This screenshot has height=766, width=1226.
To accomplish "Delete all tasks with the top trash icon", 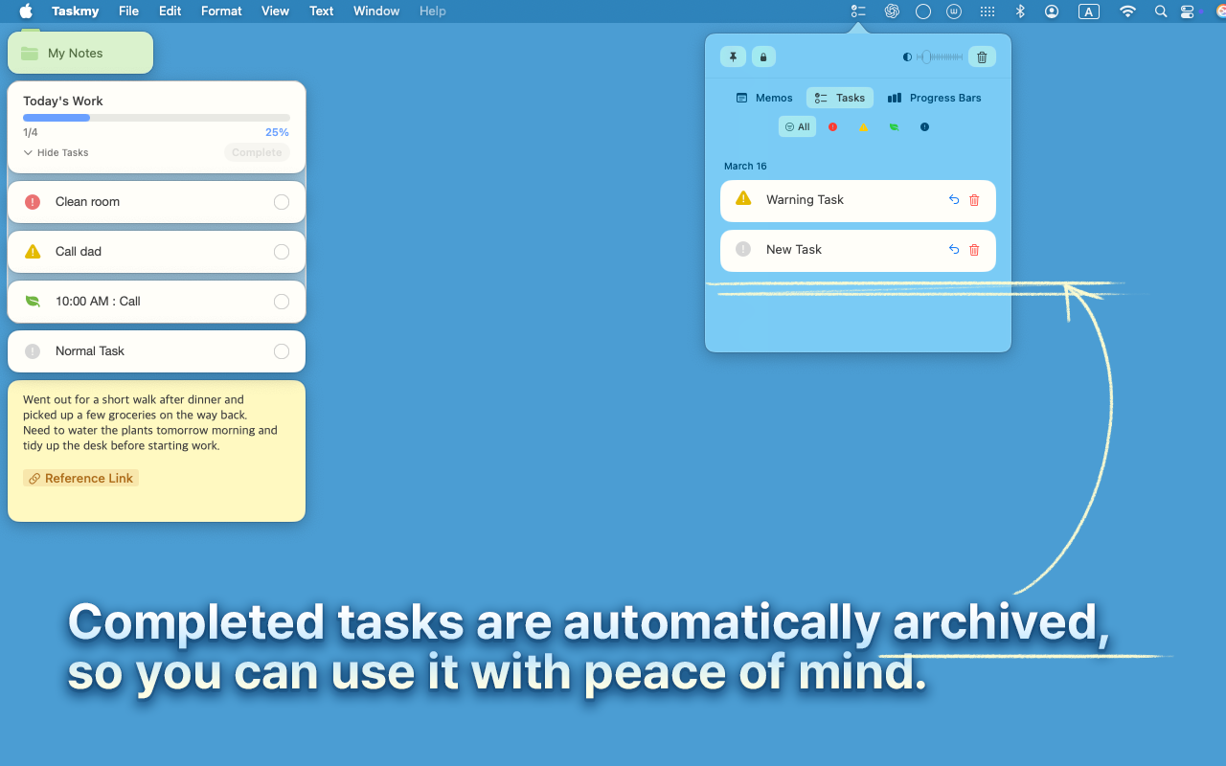I will tap(982, 56).
